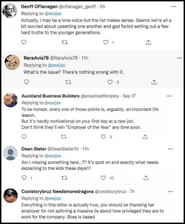Like RaraAvis78's reply
This screenshot has width=185, height=224.
(110, 82)
